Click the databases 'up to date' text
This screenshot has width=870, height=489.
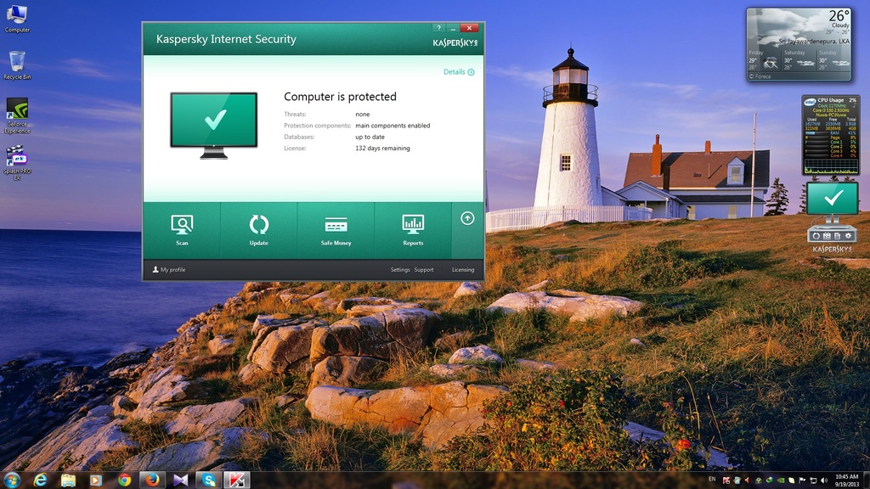[x=370, y=137]
